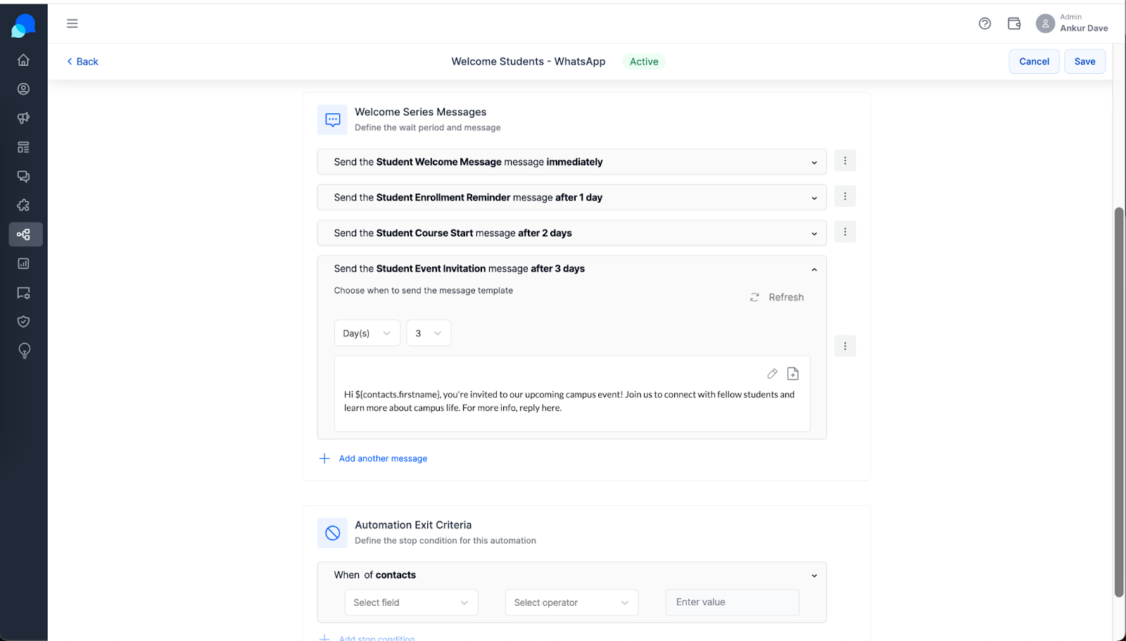This screenshot has width=1126, height=641.
Task: Click the pencil edit icon in message template
Action: pyautogui.click(x=772, y=374)
